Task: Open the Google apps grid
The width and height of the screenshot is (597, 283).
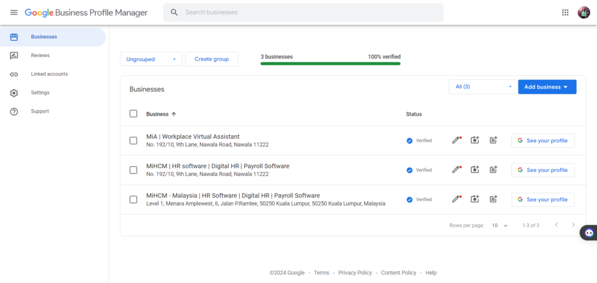Action: [565, 13]
